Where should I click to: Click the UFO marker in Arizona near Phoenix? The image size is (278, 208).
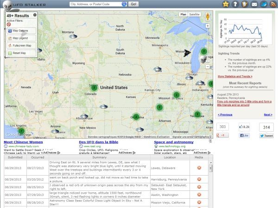(x=55, y=131)
